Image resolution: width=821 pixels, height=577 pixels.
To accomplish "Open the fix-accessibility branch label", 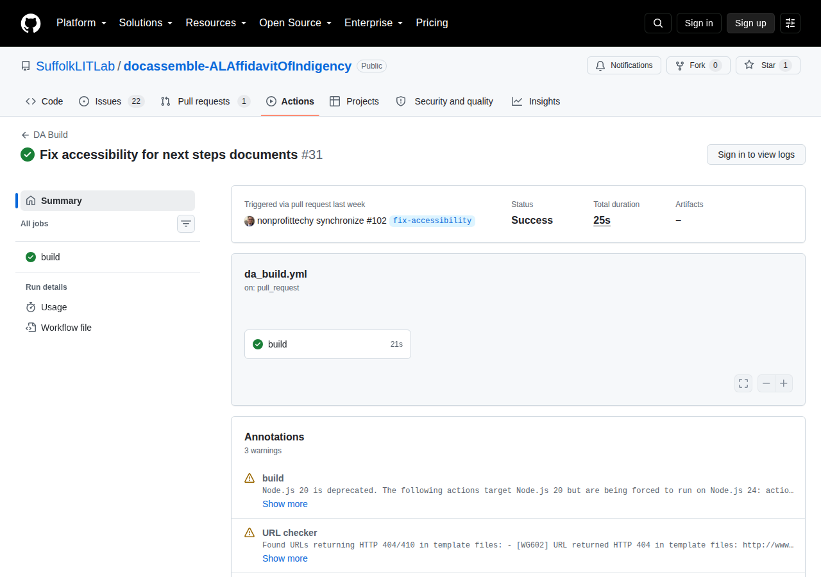I will click(432, 221).
